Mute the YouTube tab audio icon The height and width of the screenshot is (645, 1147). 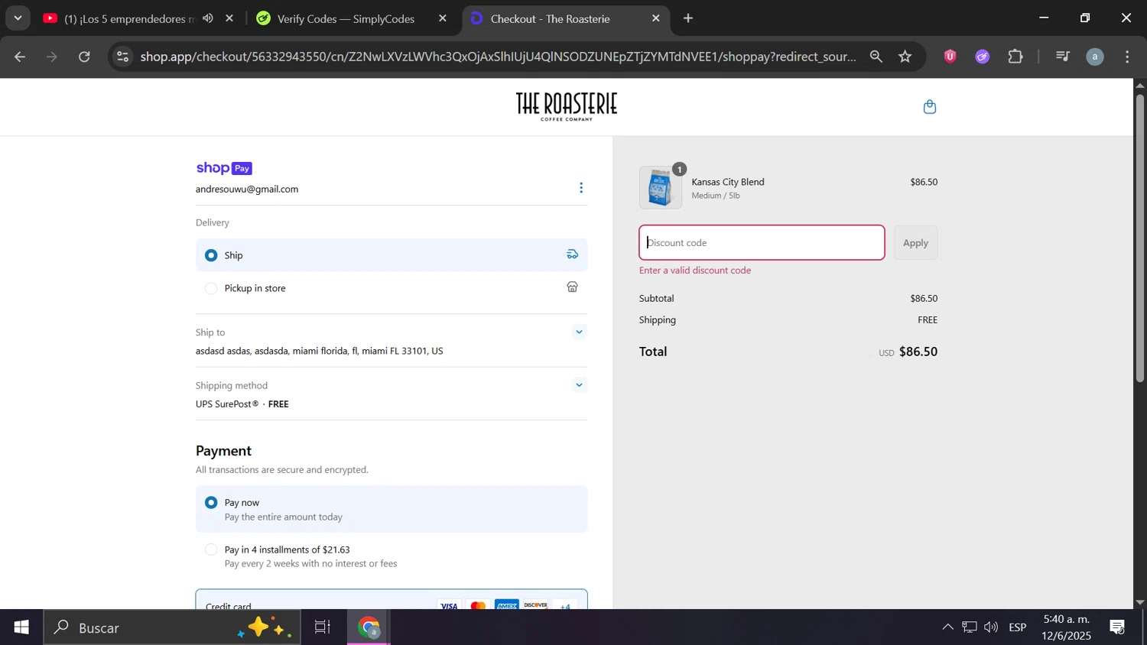208,18
